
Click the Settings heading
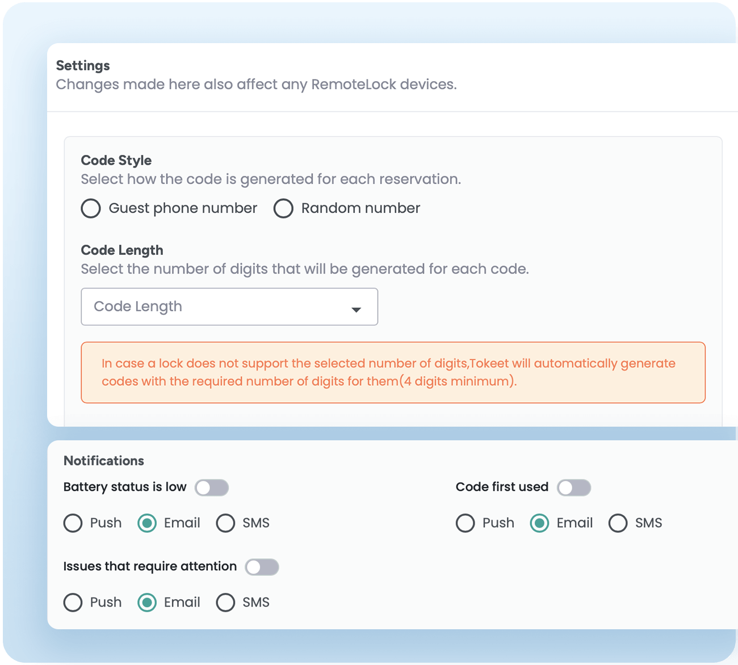point(83,65)
